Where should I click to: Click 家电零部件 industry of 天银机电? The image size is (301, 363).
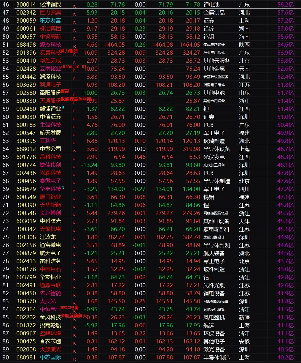[x=217, y=229]
